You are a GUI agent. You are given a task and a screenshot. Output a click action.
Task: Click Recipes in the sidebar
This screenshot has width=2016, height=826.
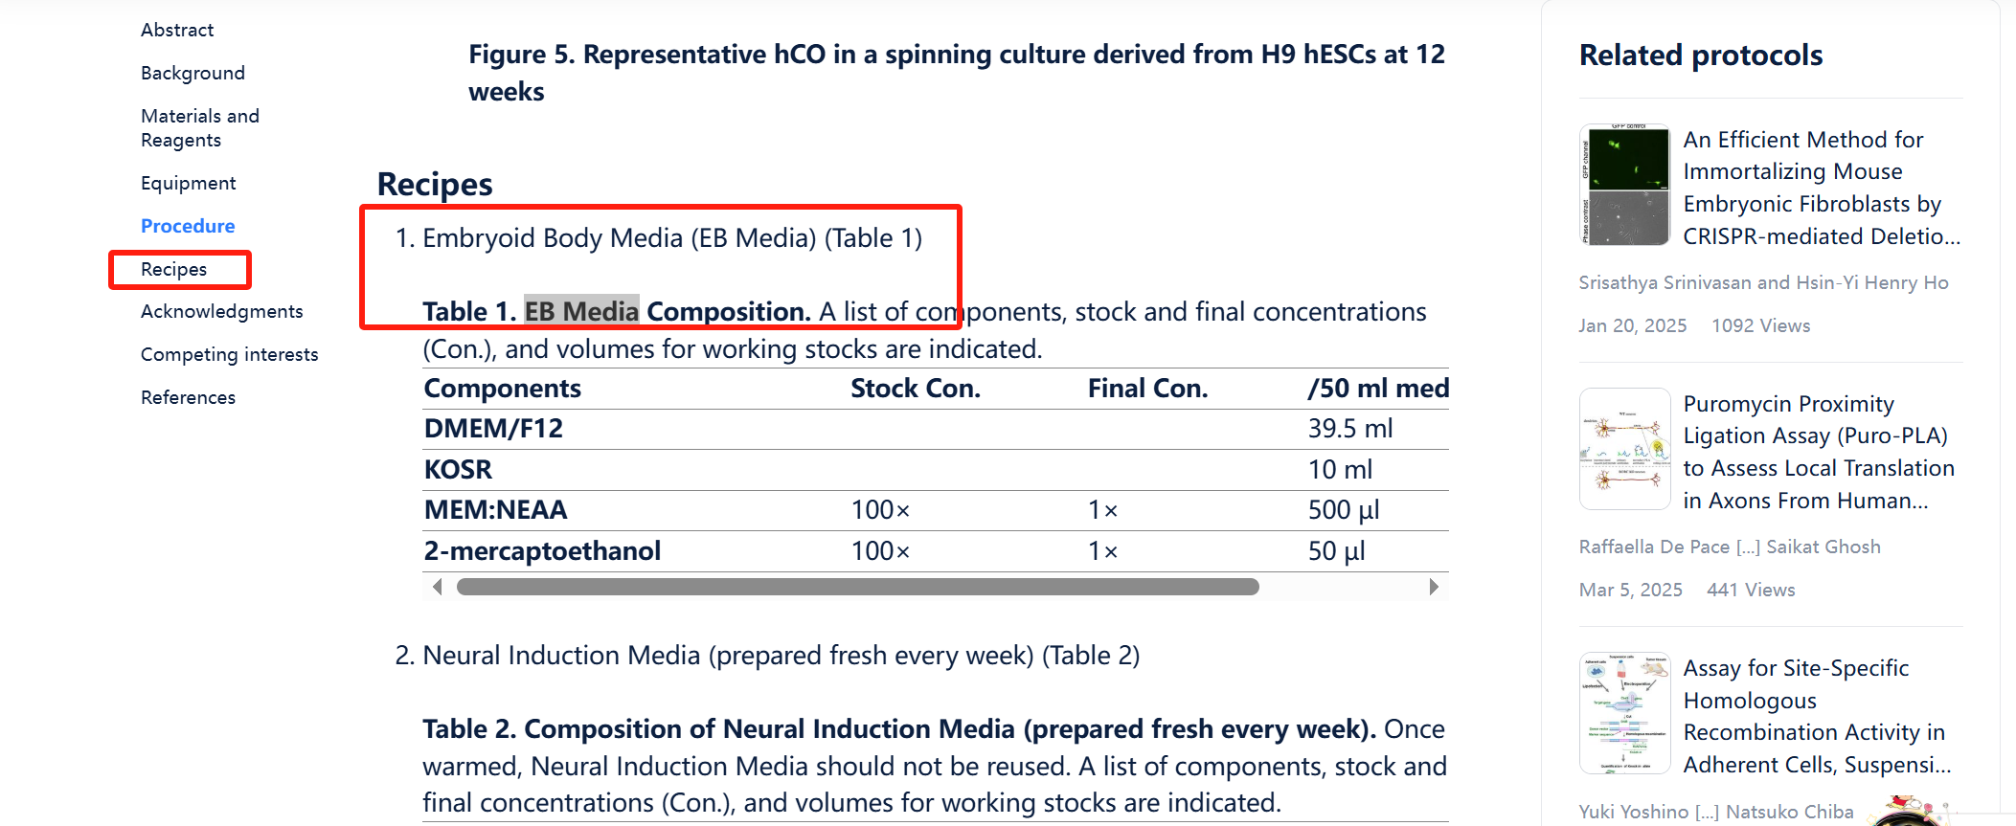coord(173,269)
